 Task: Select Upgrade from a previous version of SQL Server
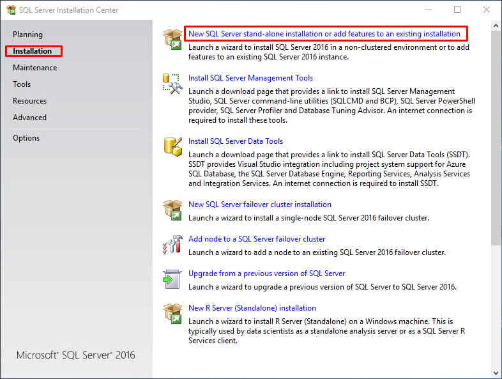click(x=267, y=274)
